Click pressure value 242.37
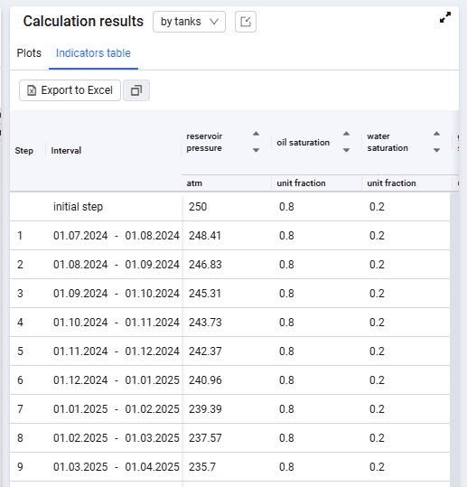Screen dimensions: 467x487 point(205,351)
